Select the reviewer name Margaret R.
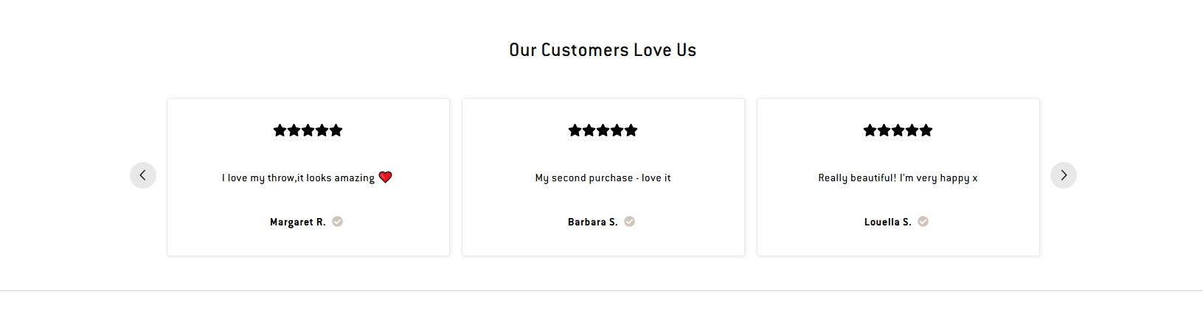This screenshot has height=319, width=1203. coord(298,222)
